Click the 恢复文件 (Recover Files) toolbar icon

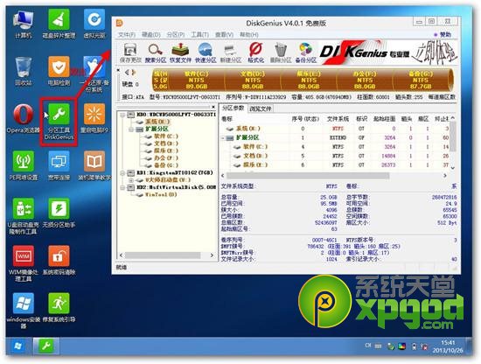(x=180, y=52)
